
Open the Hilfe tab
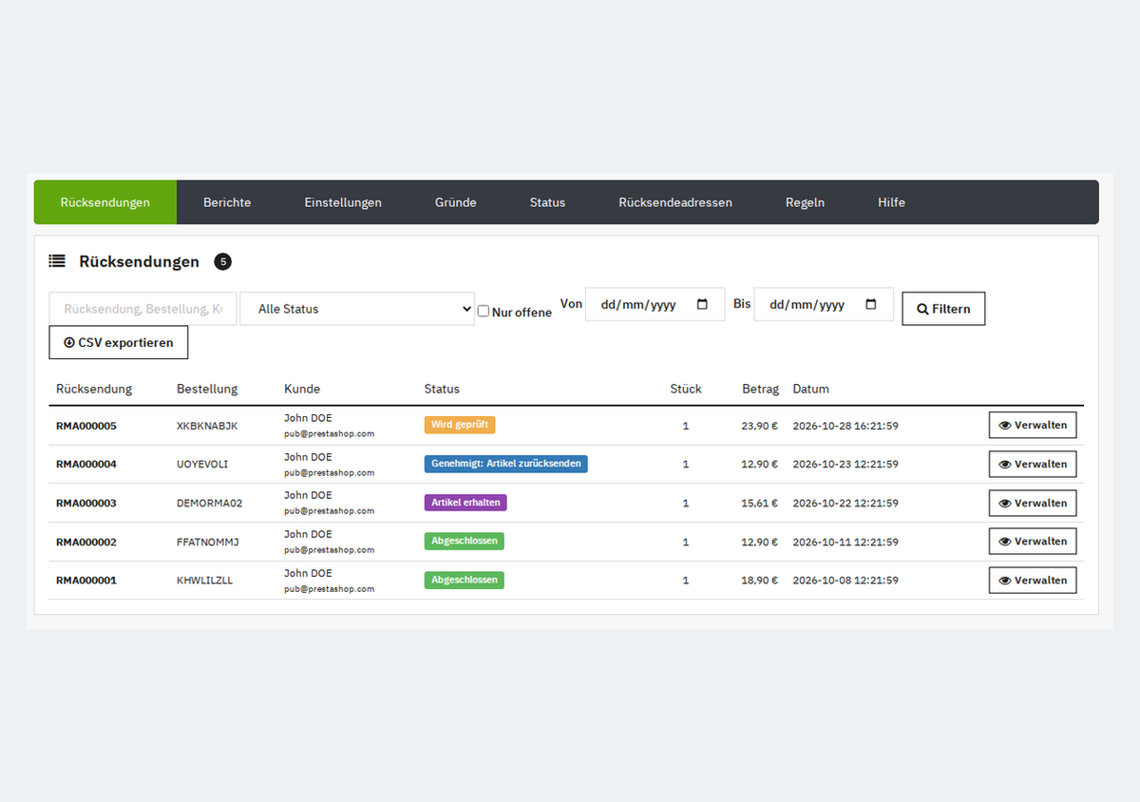click(891, 202)
